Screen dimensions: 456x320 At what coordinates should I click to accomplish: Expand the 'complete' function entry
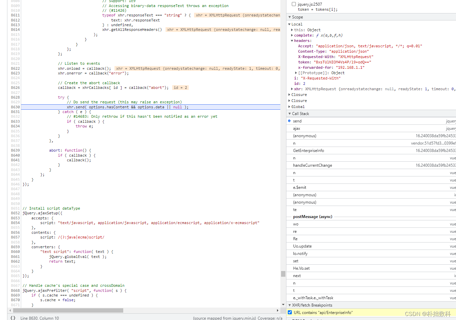pos(292,35)
